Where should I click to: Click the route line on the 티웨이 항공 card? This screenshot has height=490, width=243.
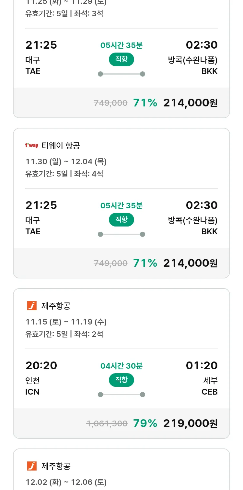pyautogui.click(x=121, y=234)
